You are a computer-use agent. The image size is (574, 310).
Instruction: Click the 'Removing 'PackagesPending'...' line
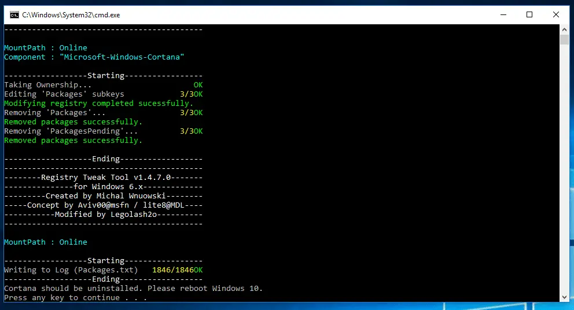point(103,131)
